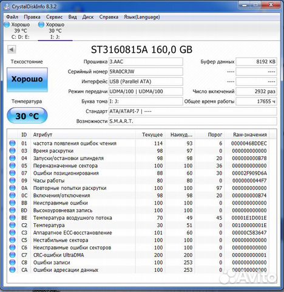Click status icon for attribute 0A

(12, 188)
